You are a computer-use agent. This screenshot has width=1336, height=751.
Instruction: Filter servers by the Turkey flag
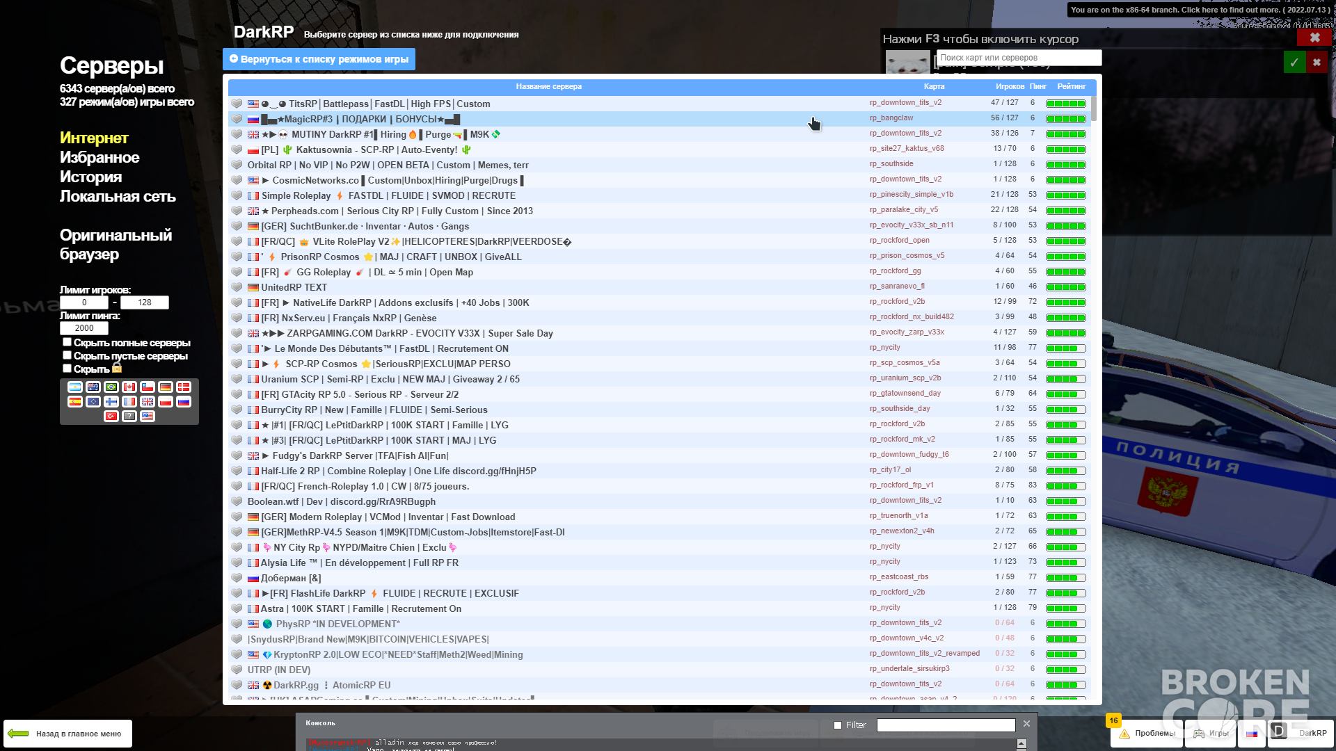point(111,417)
